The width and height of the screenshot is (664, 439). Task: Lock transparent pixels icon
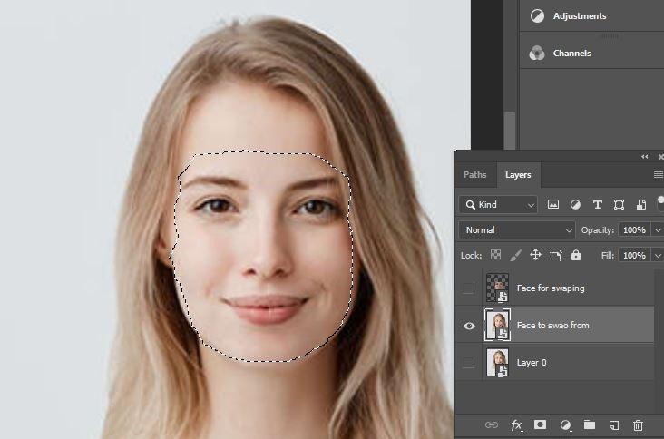(495, 255)
